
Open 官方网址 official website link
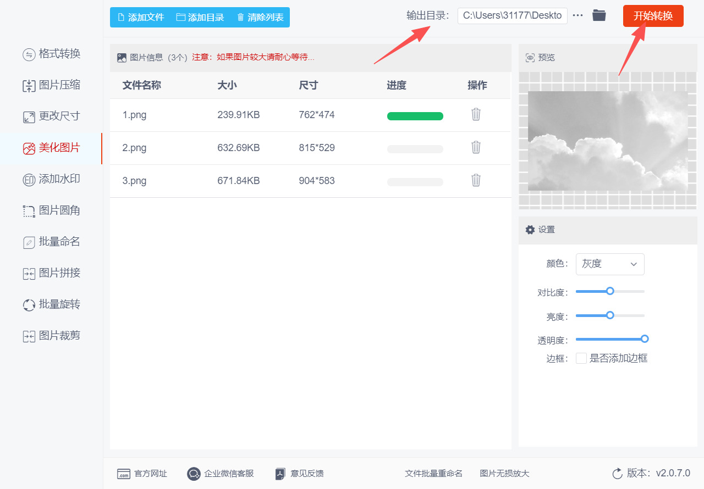click(142, 474)
